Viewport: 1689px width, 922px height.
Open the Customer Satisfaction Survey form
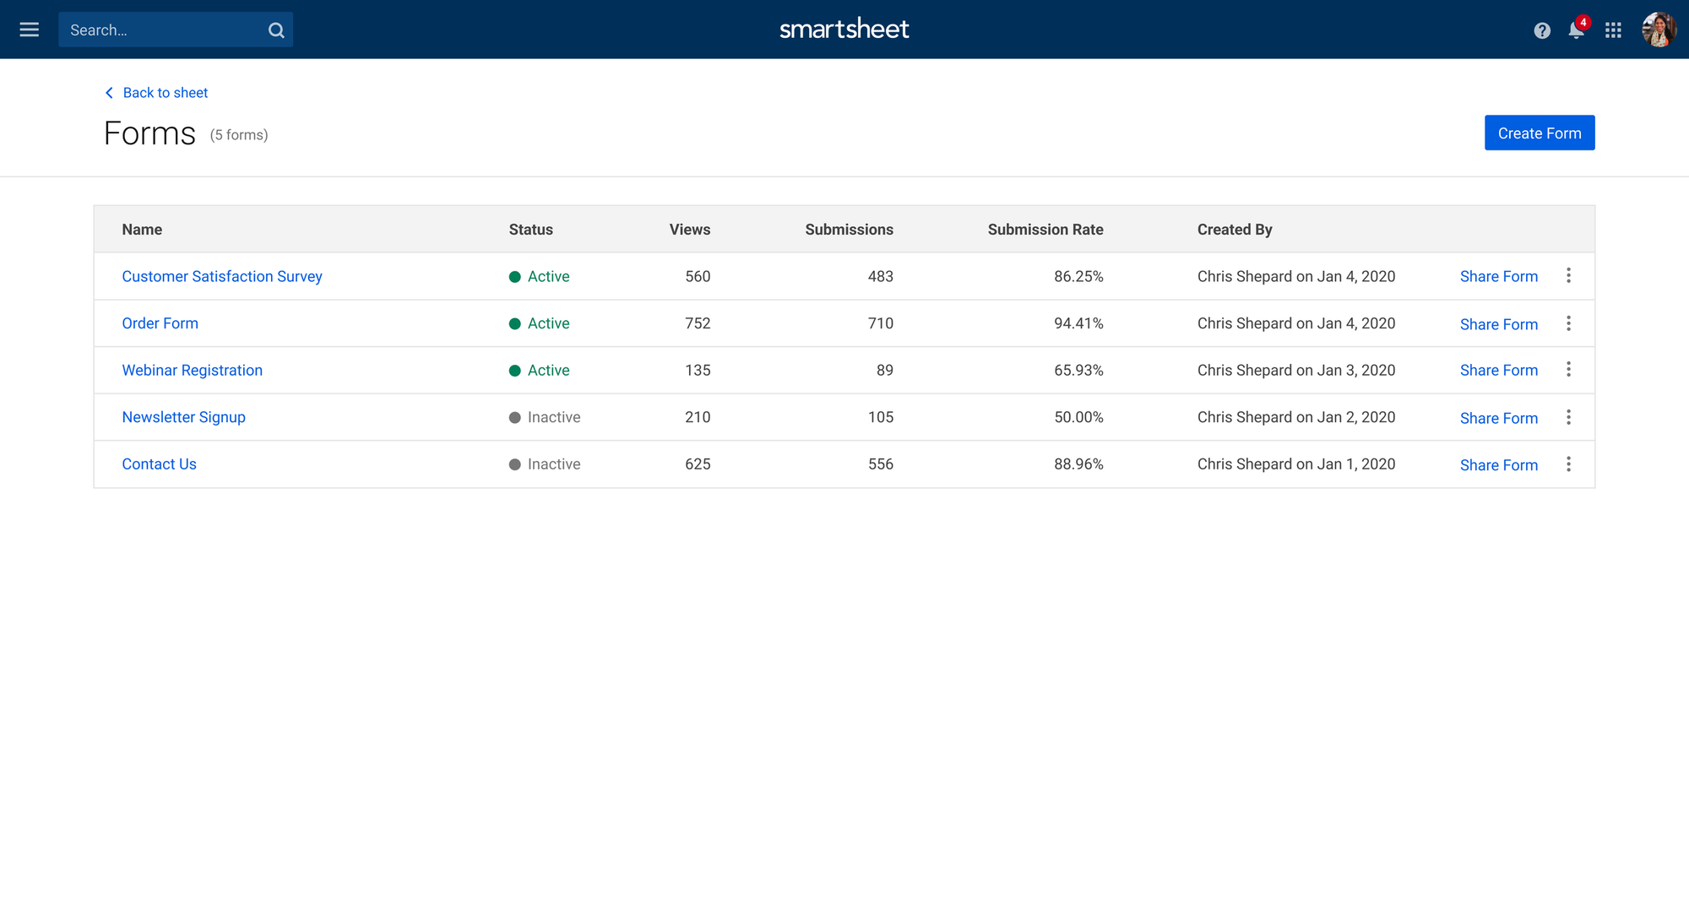[222, 277]
